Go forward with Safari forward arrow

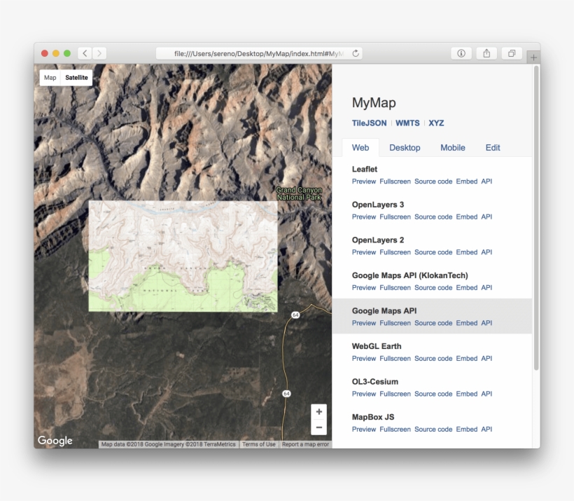tap(99, 53)
